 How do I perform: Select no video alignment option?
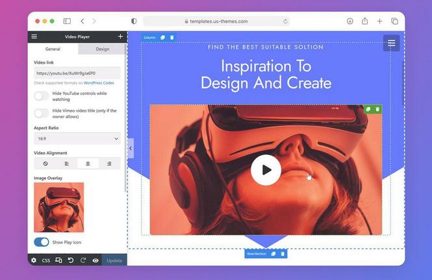point(45,164)
